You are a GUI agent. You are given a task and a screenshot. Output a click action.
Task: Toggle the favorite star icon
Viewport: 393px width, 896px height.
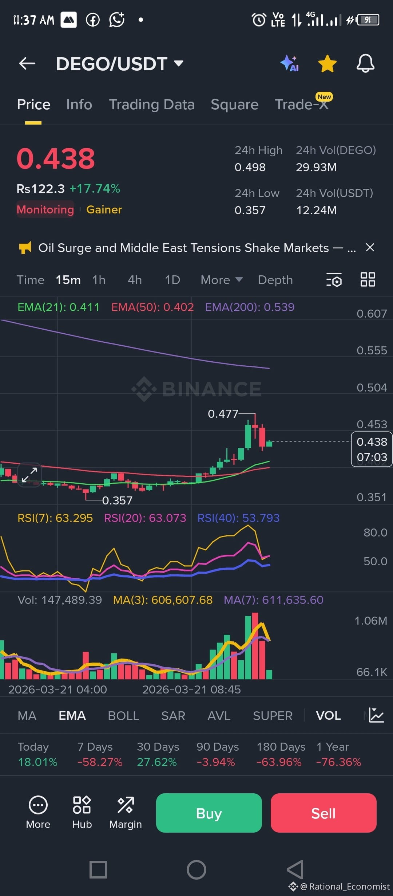327,63
